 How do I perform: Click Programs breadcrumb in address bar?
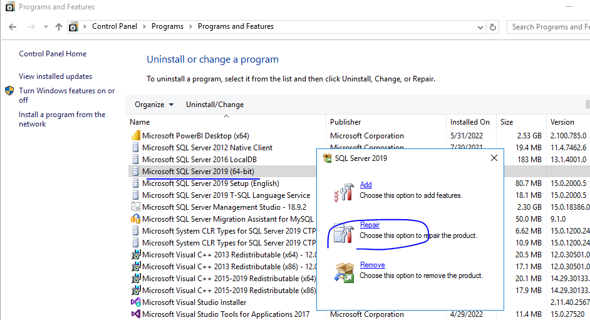[167, 26]
